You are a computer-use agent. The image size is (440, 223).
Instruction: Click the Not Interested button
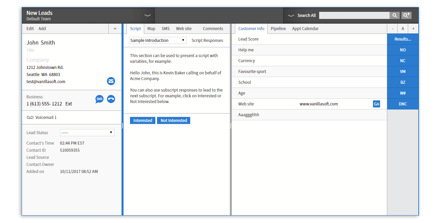point(173,120)
